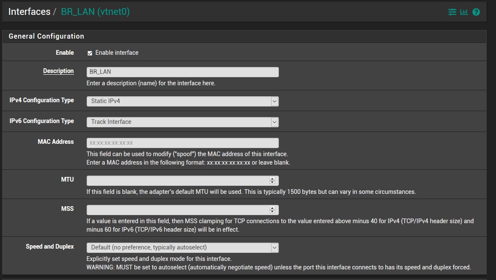Increase MTU with the up arrow
The height and width of the screenshot is (280, 496).
point(272,179)
